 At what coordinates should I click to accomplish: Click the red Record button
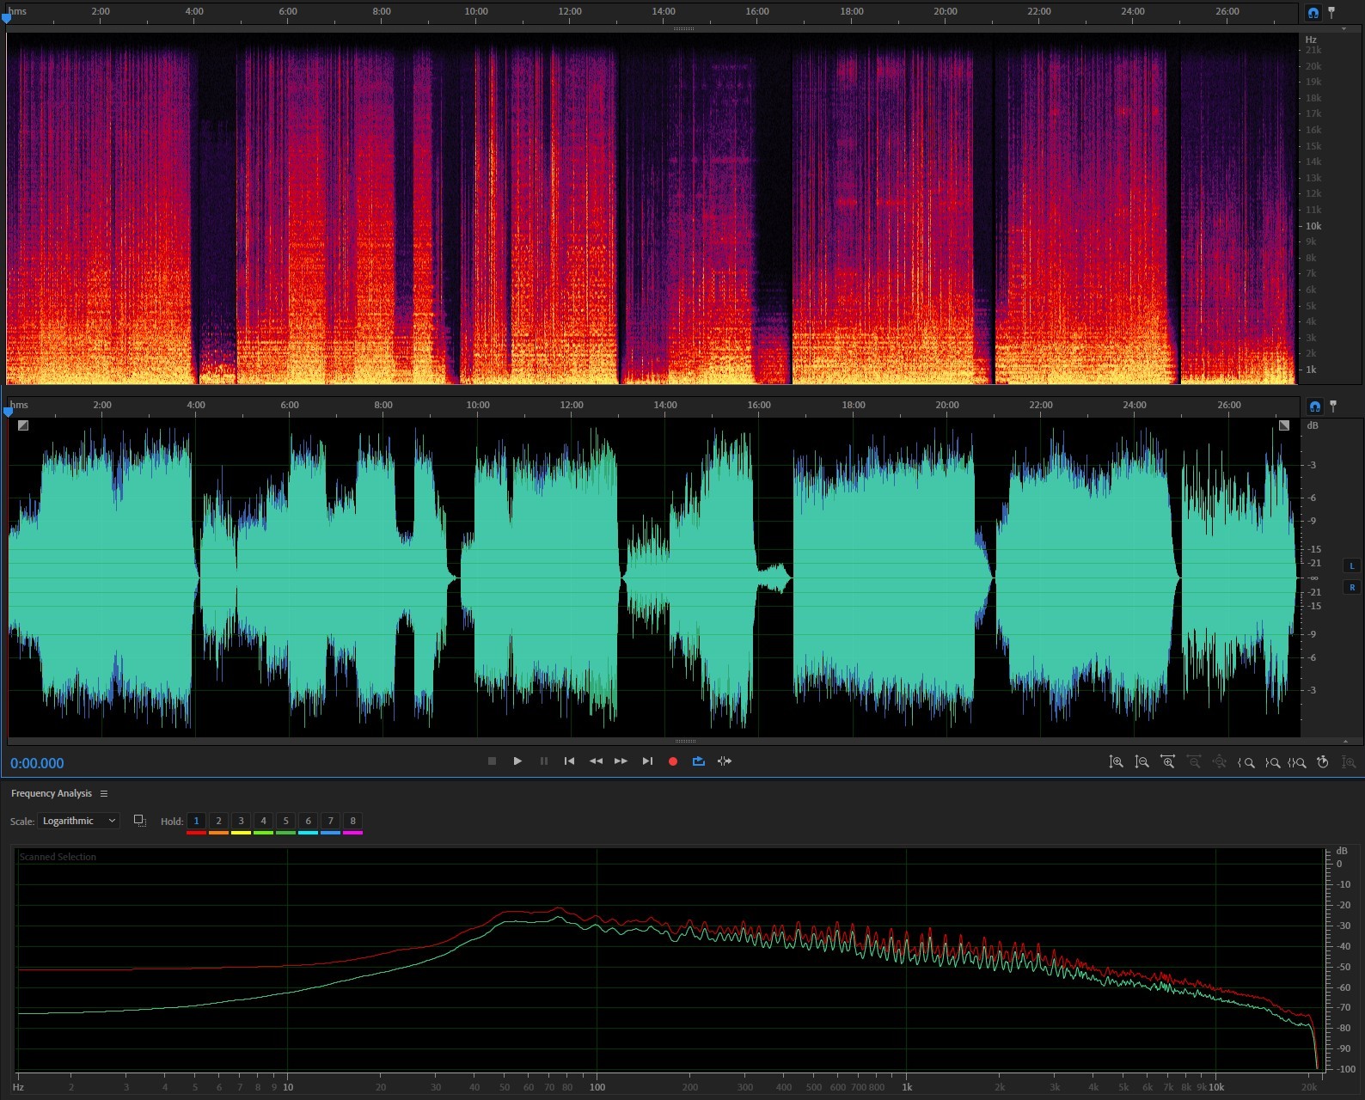click(673, 761)
